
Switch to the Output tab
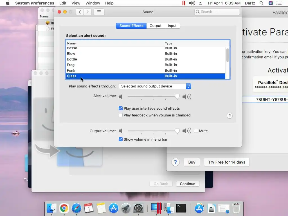click(x=156, y=26)
